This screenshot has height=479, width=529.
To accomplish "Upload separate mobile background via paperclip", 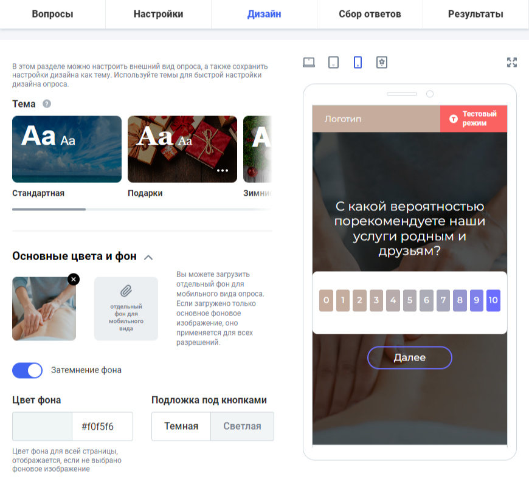I will tap(126, 309).
